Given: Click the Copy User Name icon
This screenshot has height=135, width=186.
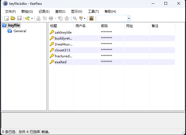Looking at the screenshot, I should click(x=38, y=18).
